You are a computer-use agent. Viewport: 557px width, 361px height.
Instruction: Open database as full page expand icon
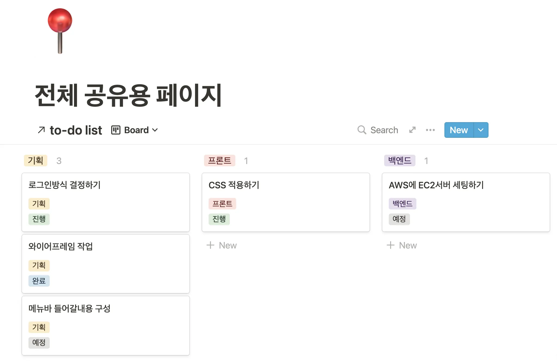[x=412, y=130]
